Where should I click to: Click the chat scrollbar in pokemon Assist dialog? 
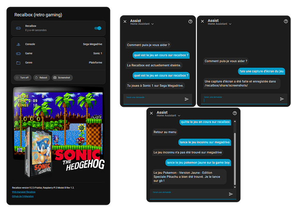coord(235,159)
